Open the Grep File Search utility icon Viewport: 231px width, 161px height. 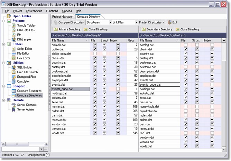point(13,72)
